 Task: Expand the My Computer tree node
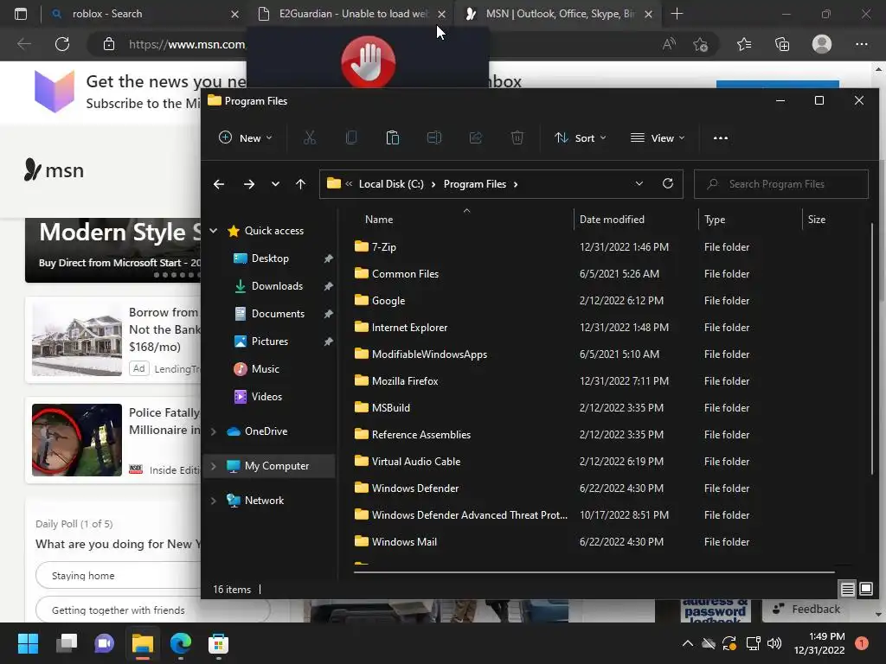click(214, 466)
